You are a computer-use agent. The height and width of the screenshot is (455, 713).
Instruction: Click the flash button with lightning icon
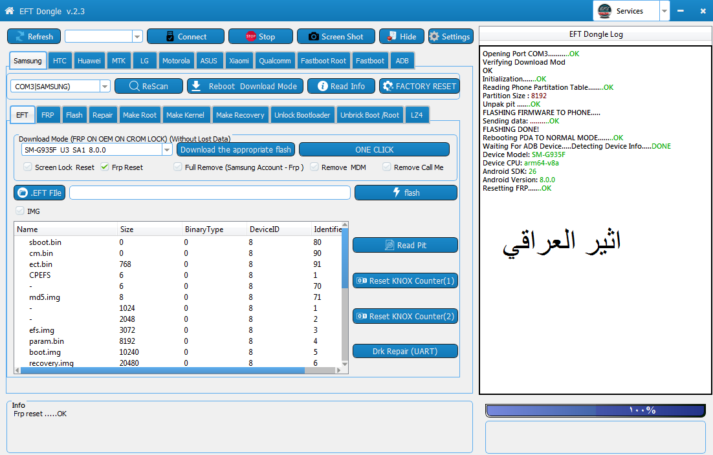(x=406, y=193)
